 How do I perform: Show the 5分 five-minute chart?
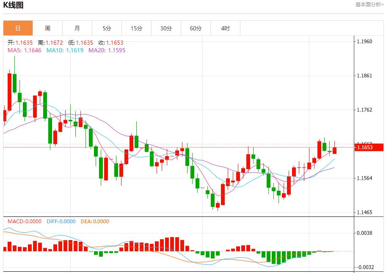(107, 28)
